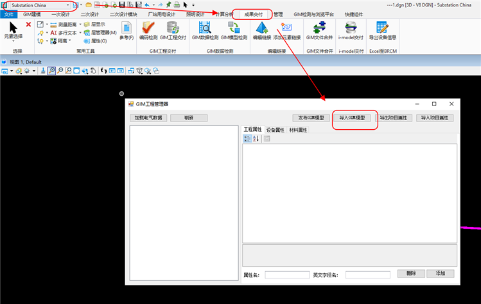Click the zoom out magnifier
481x304 pixels.
pyautogui.click(x=60, y=71)
